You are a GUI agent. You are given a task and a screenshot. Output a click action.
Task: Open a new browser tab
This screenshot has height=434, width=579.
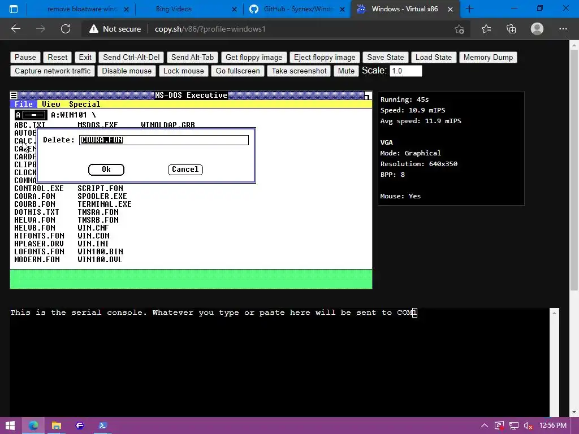pos(470,9)
